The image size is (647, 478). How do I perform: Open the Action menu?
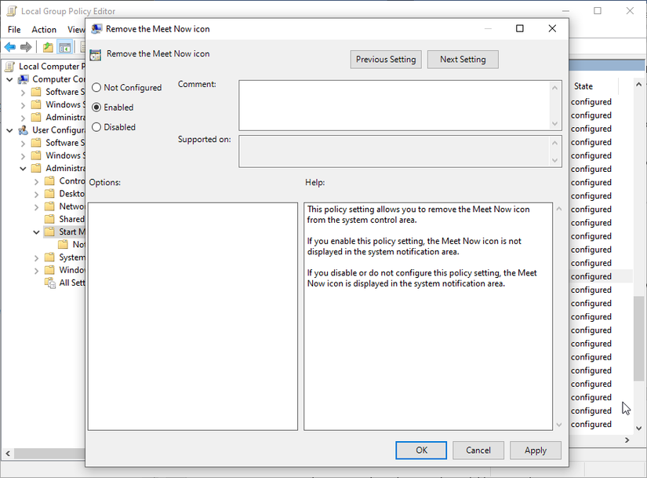pos(43,29)
